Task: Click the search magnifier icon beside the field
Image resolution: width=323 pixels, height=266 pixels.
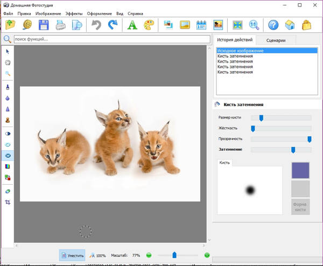Action: click(x=7, y=39)
